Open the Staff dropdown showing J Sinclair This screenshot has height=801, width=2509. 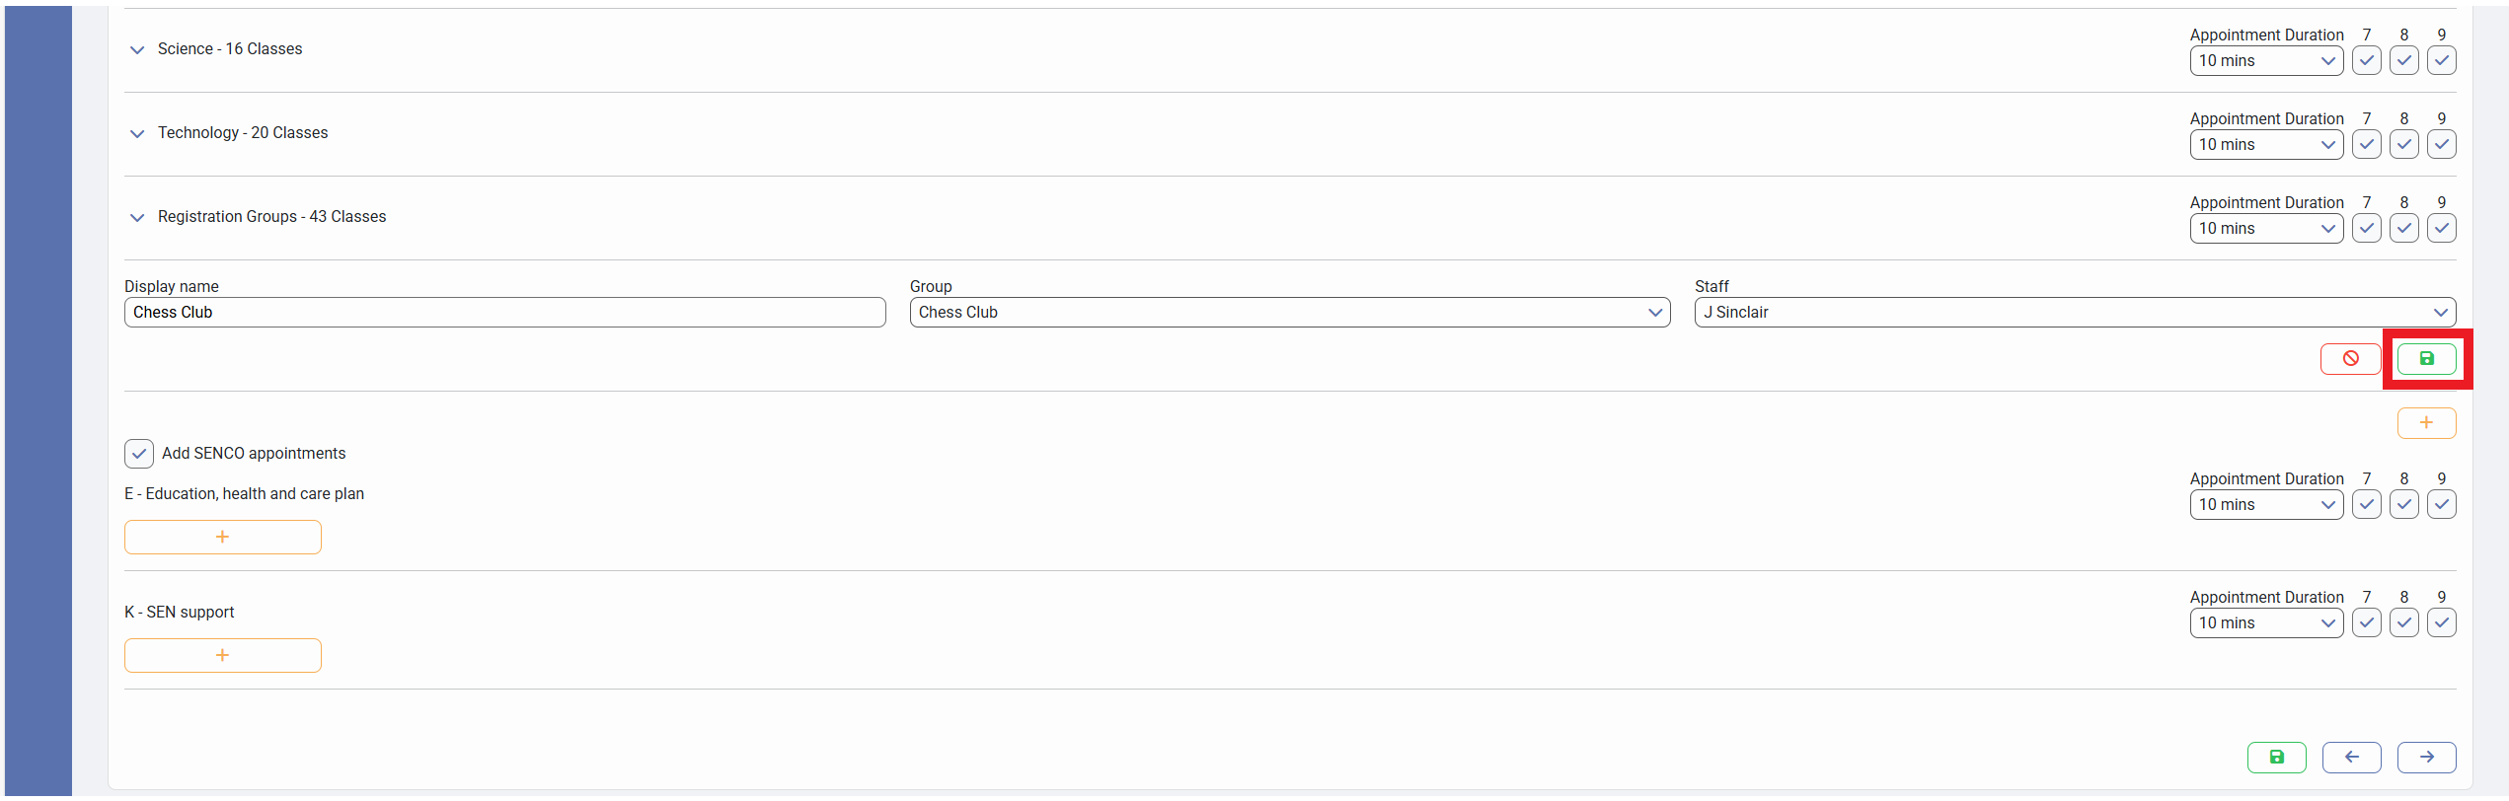[x=2075, y=313]
